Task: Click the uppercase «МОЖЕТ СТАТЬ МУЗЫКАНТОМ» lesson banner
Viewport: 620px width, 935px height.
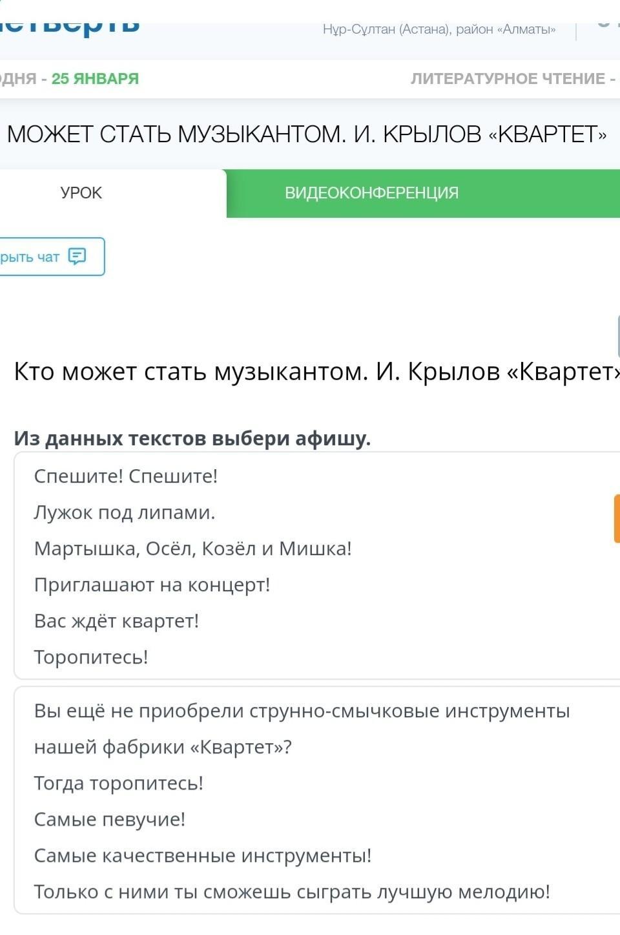Action: pyautogui.click(x=307, y=134)
